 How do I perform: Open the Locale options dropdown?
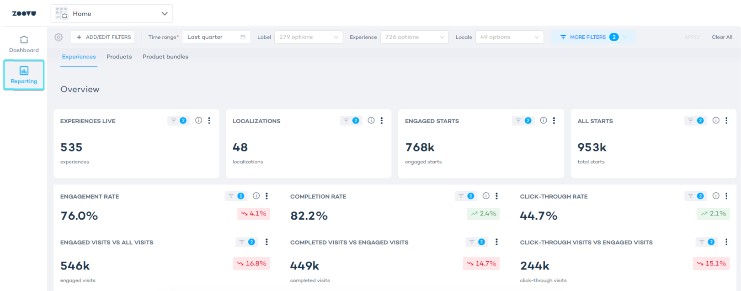tap(509, 37)
